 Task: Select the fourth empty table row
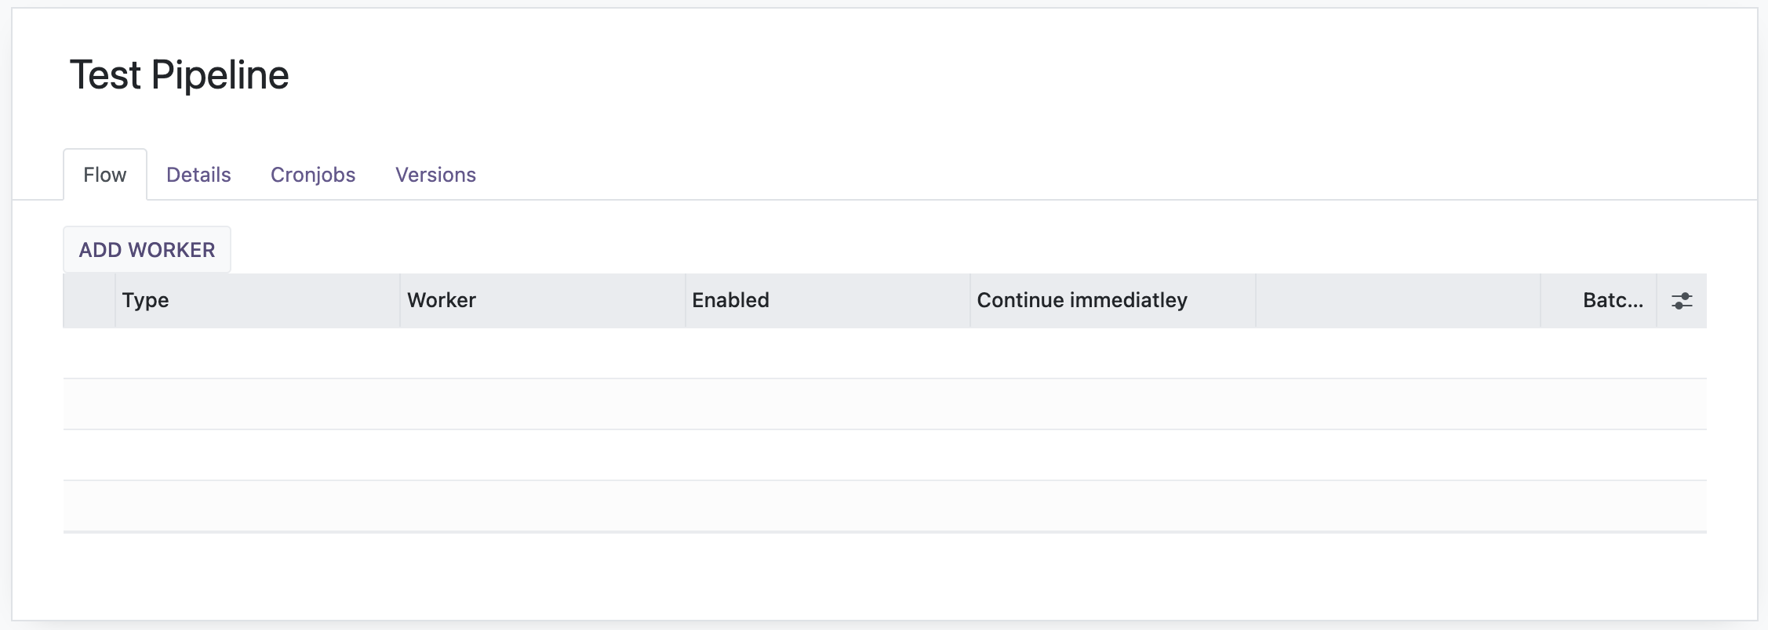[x=885, y=506]
